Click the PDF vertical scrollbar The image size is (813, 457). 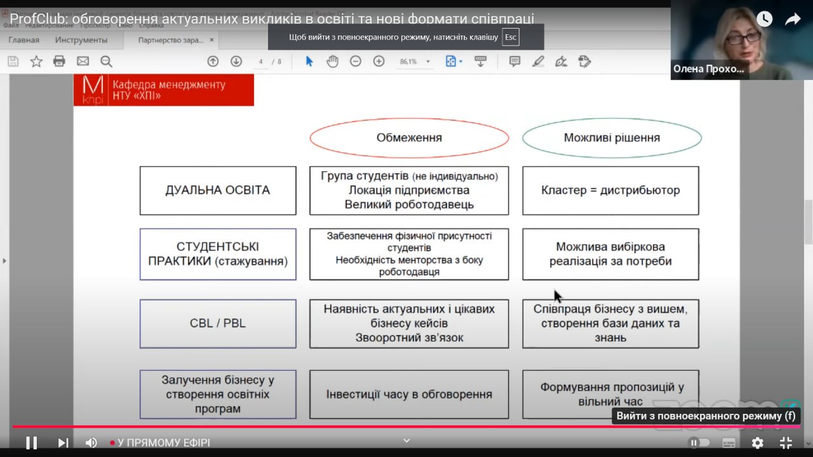pyautogui.click(x=808, y=222)
